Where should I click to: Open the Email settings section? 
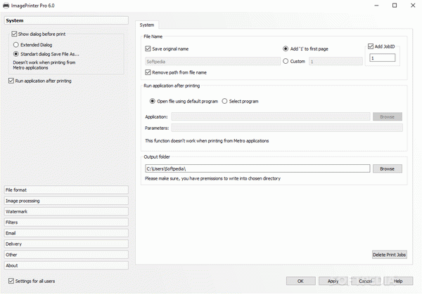[66, 233]
